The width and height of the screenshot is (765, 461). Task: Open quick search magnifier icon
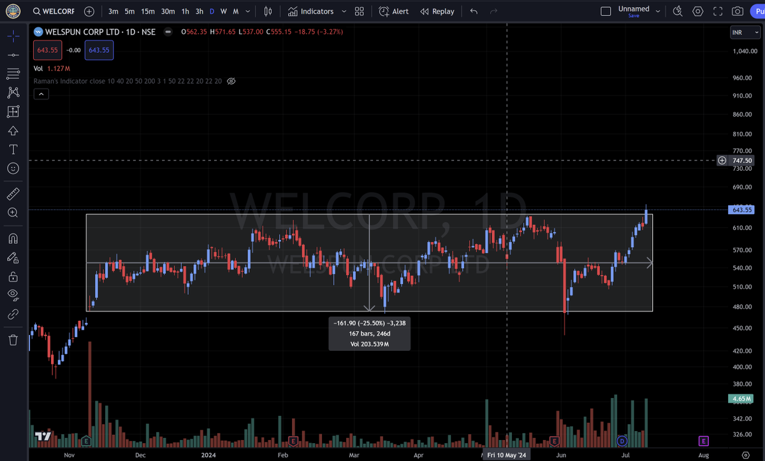(677, 11)
